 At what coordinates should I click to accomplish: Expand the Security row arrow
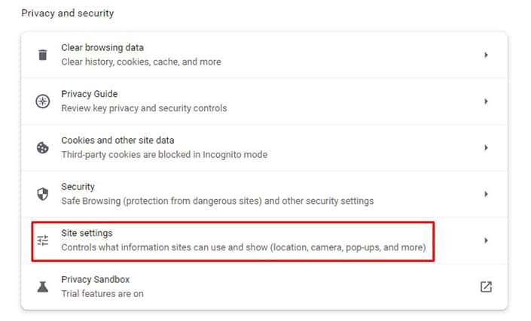[486, 194]
